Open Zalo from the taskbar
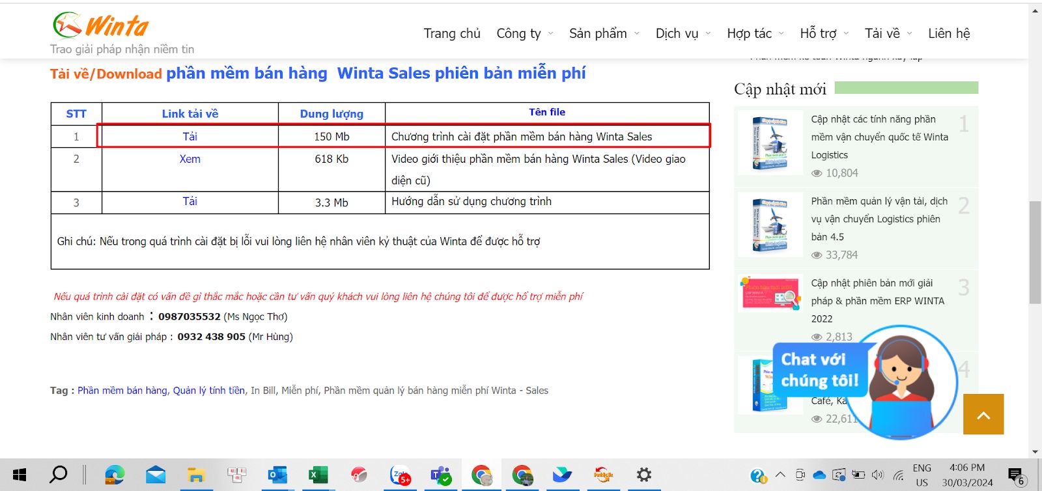Screen dimensions: 1042x491 [x=400, y=475]
